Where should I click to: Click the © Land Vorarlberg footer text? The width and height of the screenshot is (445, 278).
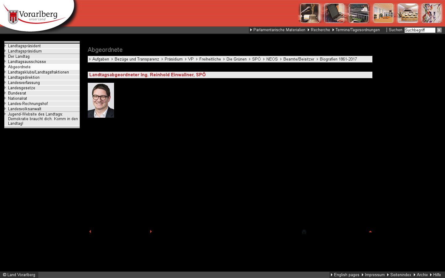pos(19,275)
